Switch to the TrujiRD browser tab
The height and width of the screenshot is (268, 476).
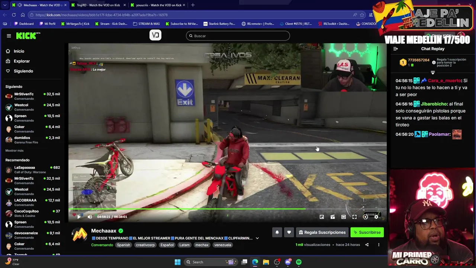(x=99, y=5)
